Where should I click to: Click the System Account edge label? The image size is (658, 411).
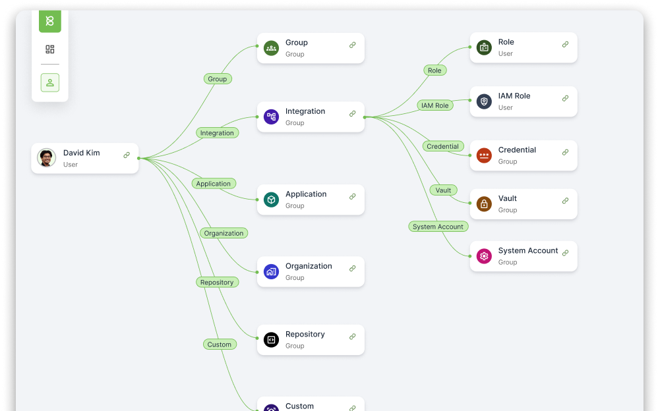pyautogui.click(x=438, y=226)
